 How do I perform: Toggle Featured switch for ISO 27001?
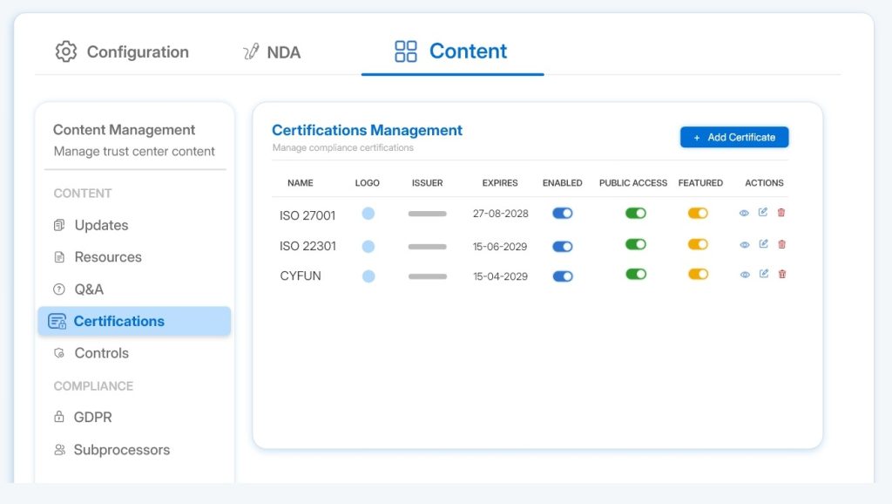click(x=698, y=213)
